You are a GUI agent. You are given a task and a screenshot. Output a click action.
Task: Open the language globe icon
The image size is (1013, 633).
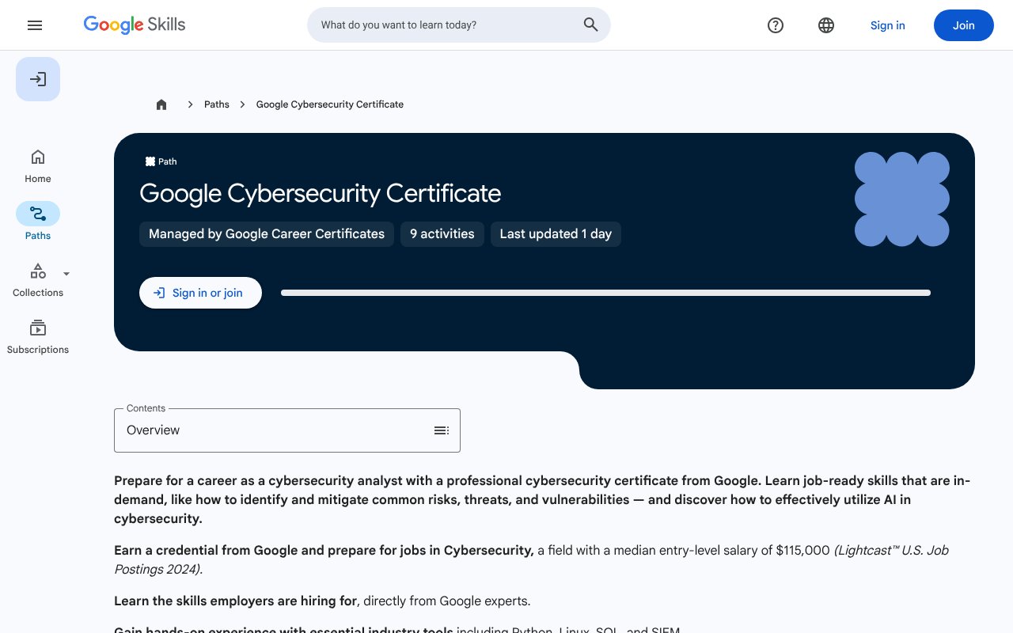click(x=826, y=25)
